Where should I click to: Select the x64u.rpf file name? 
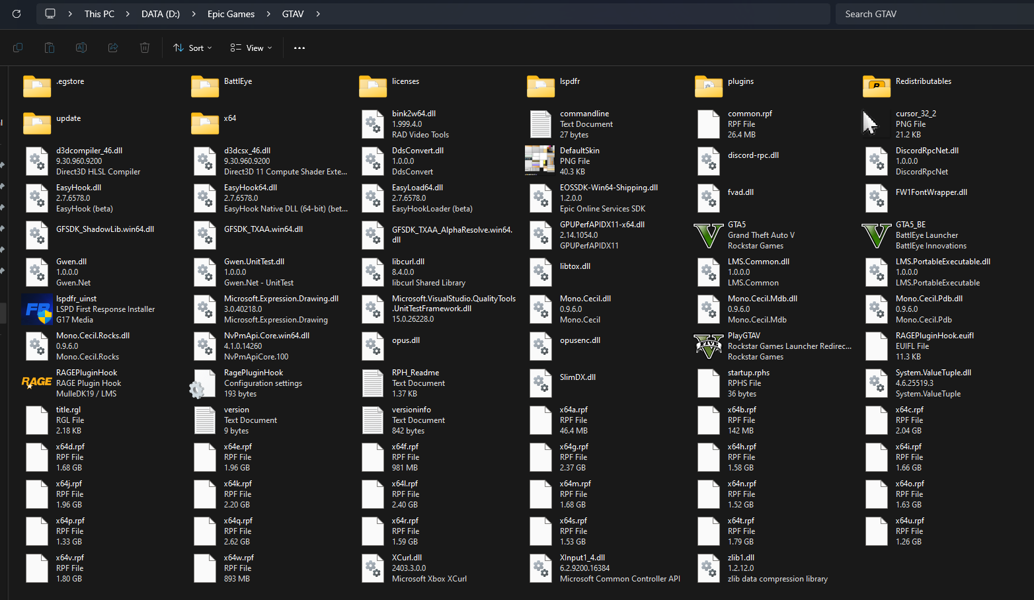tap(910, 521)
